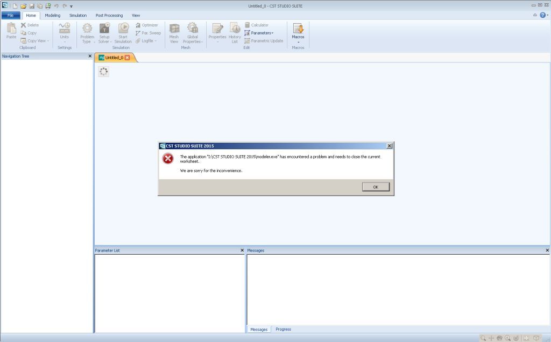Viewport: 551px width, 342px height.
Task: Close the Untitled_0 tab
Action: pos(127,58)
